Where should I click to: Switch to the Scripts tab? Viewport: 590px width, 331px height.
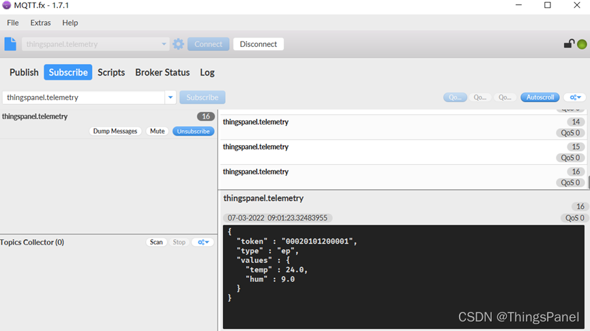click(x=111, y=72)
